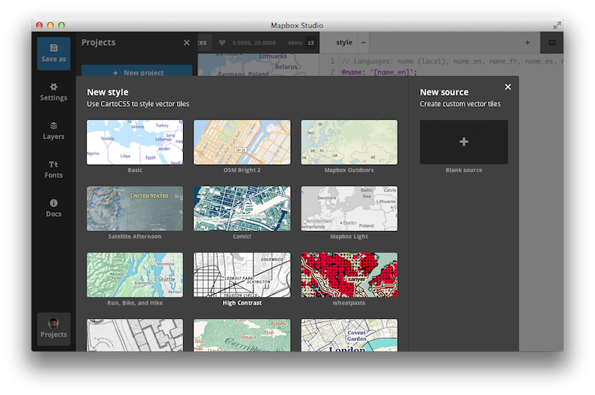Open Projects via the avatar button
Viewport: 595px width, 395px height.
tap(53, 329)
